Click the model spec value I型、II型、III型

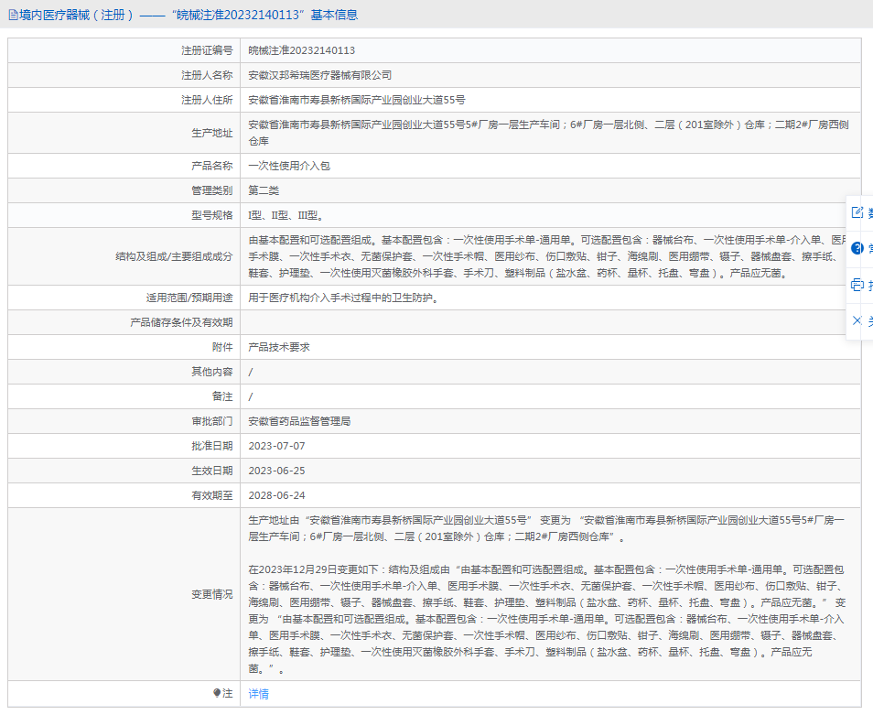285,215
